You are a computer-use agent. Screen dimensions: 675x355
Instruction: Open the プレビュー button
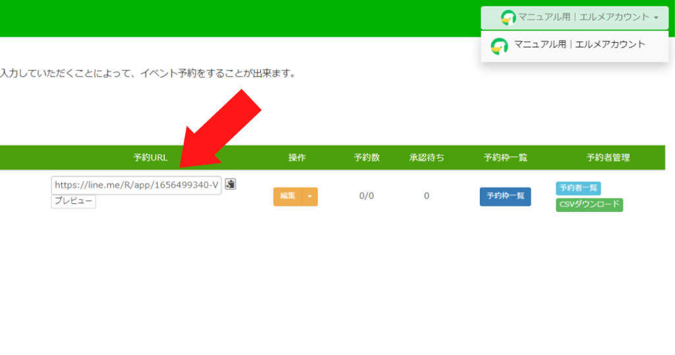coord(74,201)
